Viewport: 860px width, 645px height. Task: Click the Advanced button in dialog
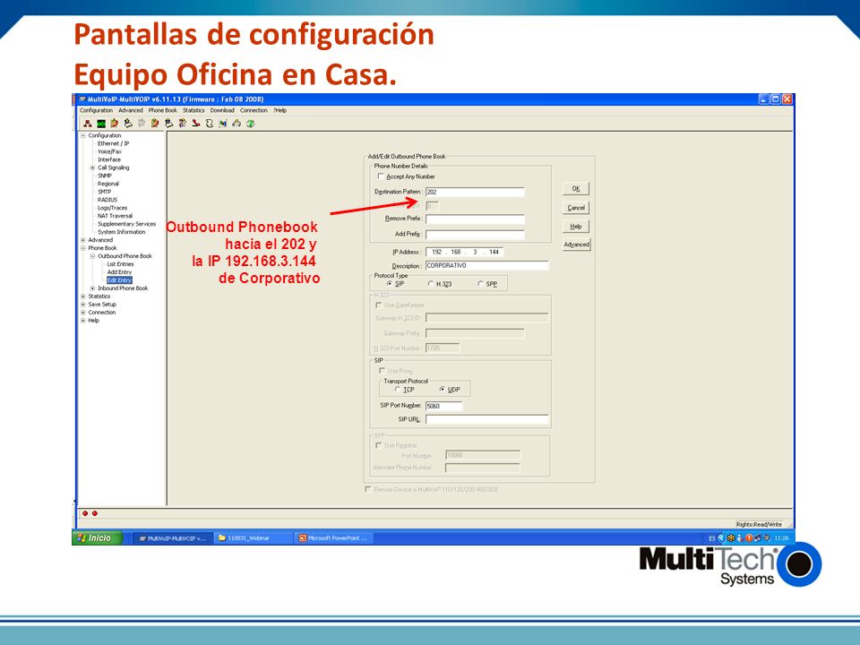[576, 245]
